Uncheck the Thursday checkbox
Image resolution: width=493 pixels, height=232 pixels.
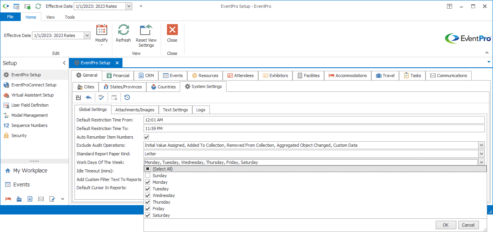pyautogui.click(x=147, y=202)
